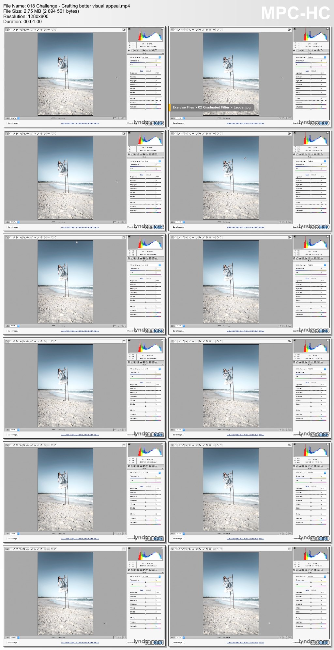The image size is (334, 650).
Task: Open the White Balance dropdown in the 00:00:51 frame
Action: coord(151,577)
